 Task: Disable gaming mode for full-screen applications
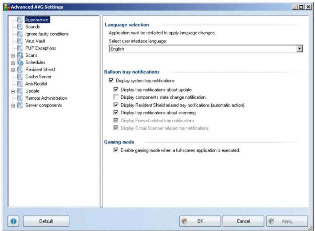[116, 150]
